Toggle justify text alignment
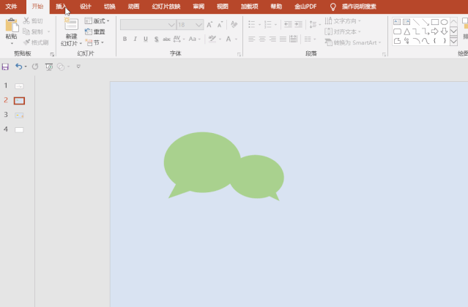 pos(283,39)
